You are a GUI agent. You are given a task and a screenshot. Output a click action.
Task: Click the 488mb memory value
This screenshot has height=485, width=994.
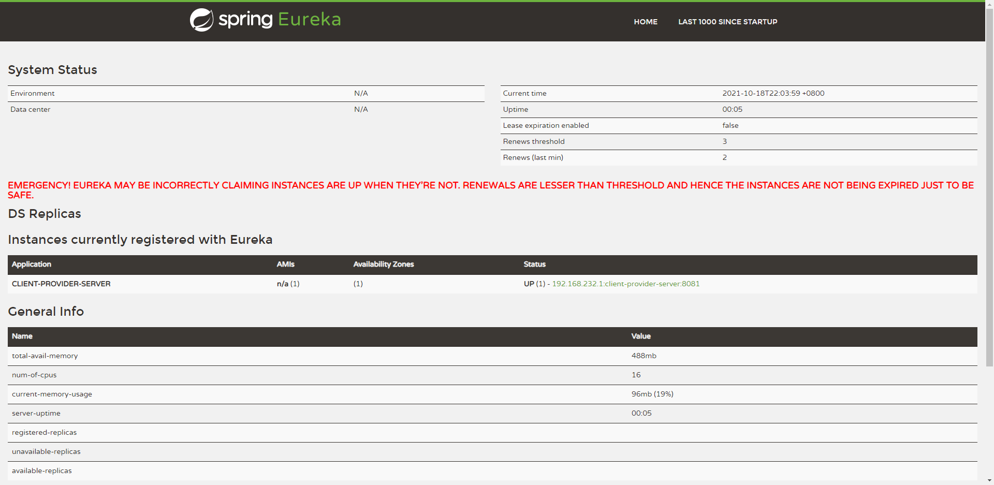coord(644,356)
